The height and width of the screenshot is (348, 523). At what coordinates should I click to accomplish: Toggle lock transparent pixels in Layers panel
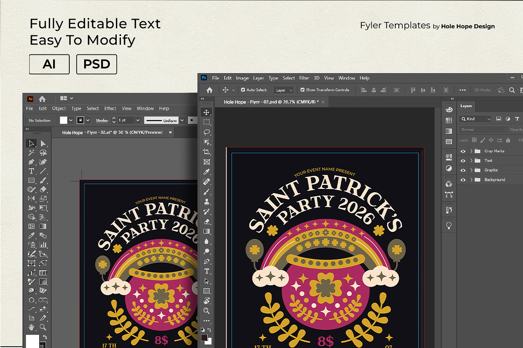[x=474, y=140]
